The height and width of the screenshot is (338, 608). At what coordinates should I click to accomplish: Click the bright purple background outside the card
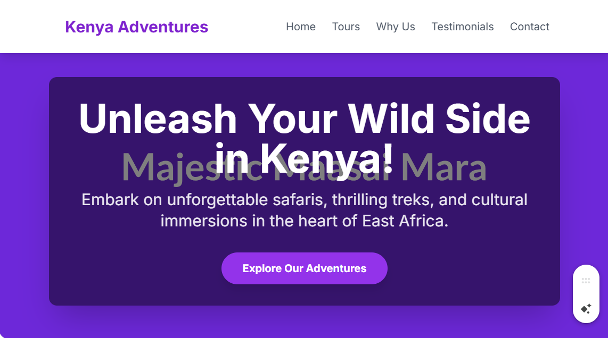coord(23,193)
